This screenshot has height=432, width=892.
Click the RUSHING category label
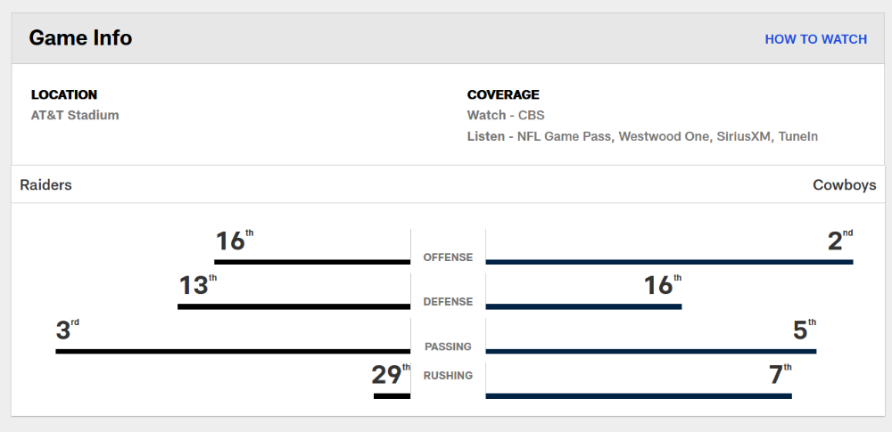pyautogui.click(x=448, y=376)
